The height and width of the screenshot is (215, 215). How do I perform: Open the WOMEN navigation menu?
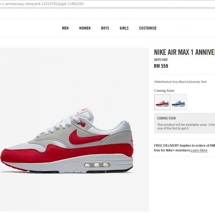click(x=85, y=28)
